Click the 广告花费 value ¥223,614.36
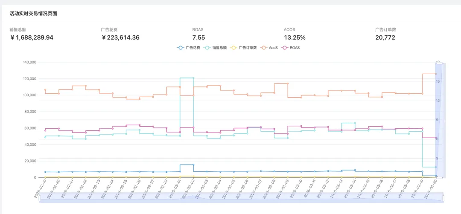This screenshot has width=461, height=214. tap(120, 38)
